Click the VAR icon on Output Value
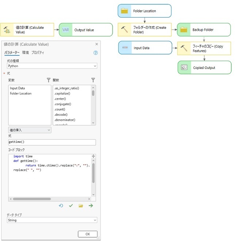Image resolution: width=235 pixels, height=241 pixels. pos(66,30)
